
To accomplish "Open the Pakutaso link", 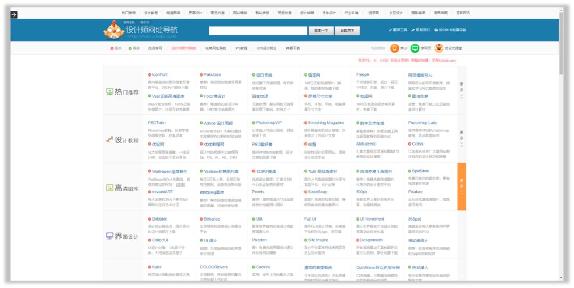I will click(212, 74).
